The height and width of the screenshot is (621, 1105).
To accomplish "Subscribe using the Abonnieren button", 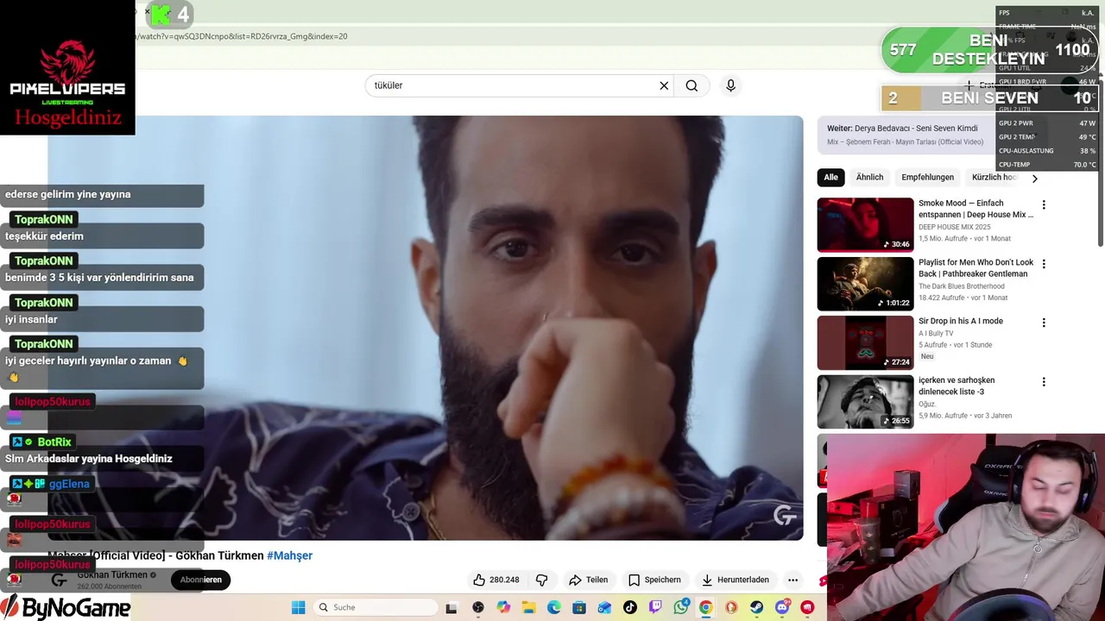I will pyautogui.click(x=200, y=580).
